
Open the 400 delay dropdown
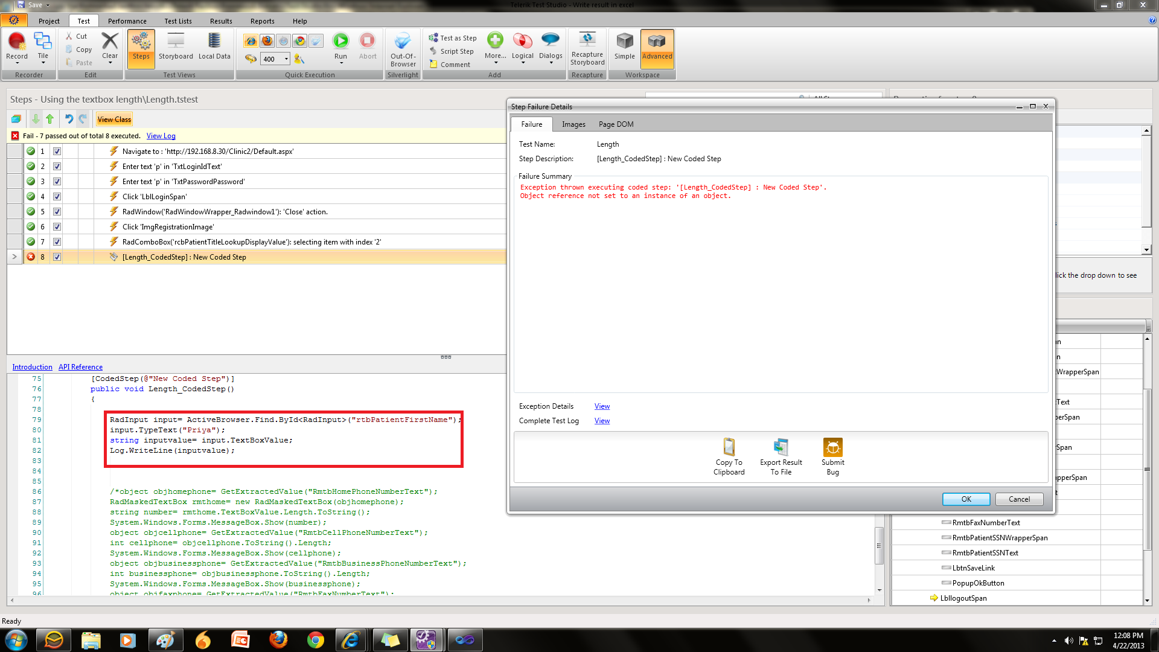click(286, 59)
